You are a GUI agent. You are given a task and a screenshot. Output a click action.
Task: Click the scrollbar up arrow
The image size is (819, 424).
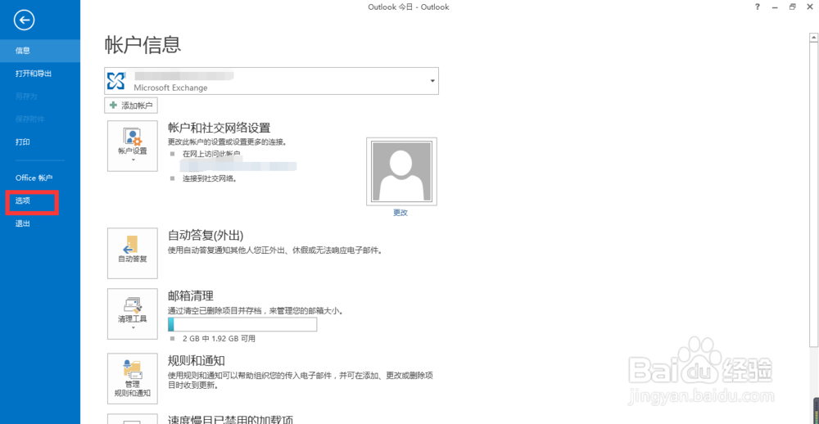[813, 37]
